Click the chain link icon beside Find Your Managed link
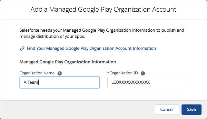This screenshot has height=119, width=207. [x=22, y=49]
